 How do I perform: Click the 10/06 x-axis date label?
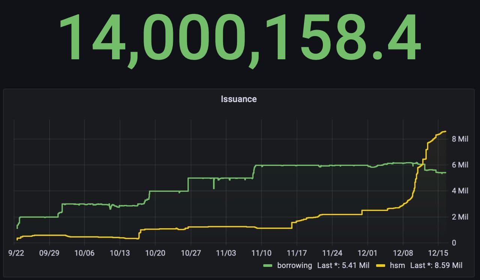(x=84, y=253)
